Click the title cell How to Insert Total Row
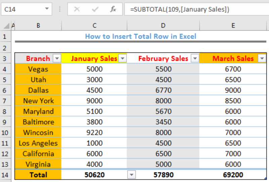This screenshot has height=182, width=269. [x=140, y=36]
